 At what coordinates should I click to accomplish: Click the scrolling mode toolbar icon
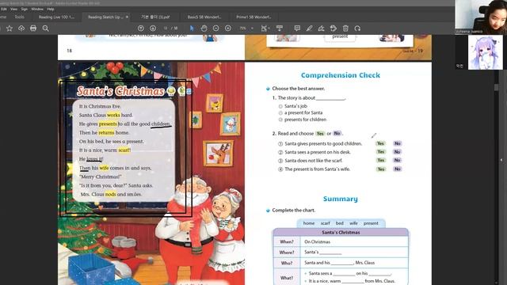click(280, 28)
